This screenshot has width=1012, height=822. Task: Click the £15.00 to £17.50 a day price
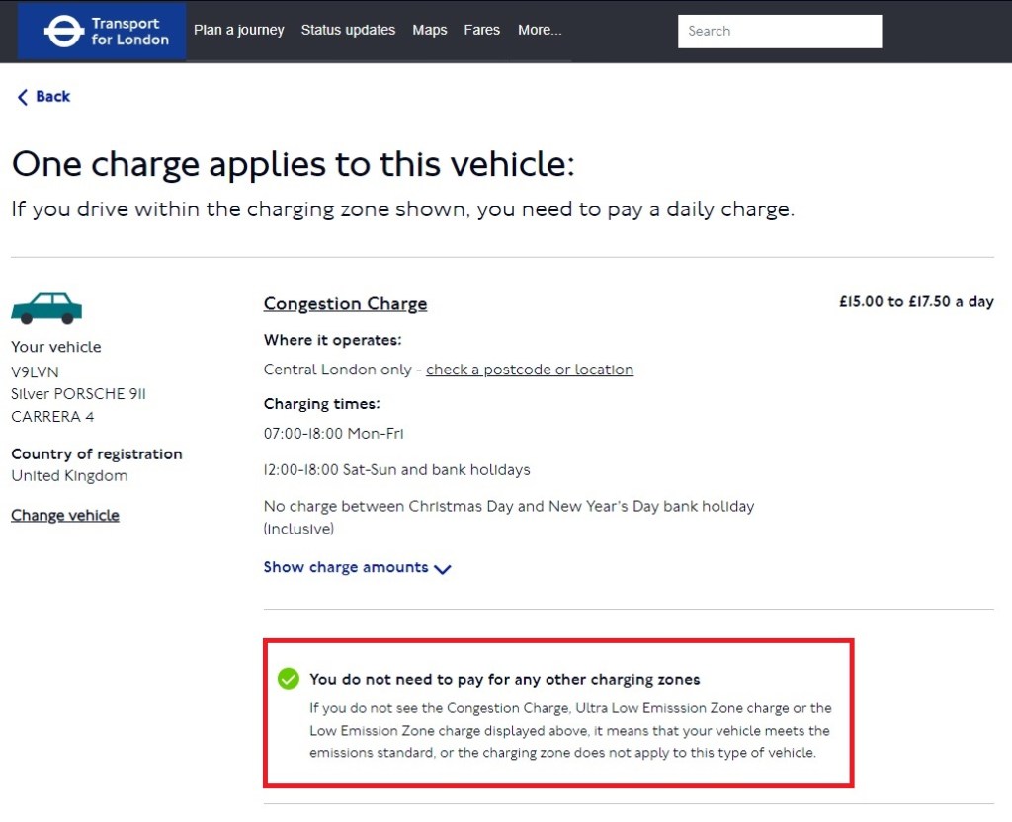[x=916, y=302]
